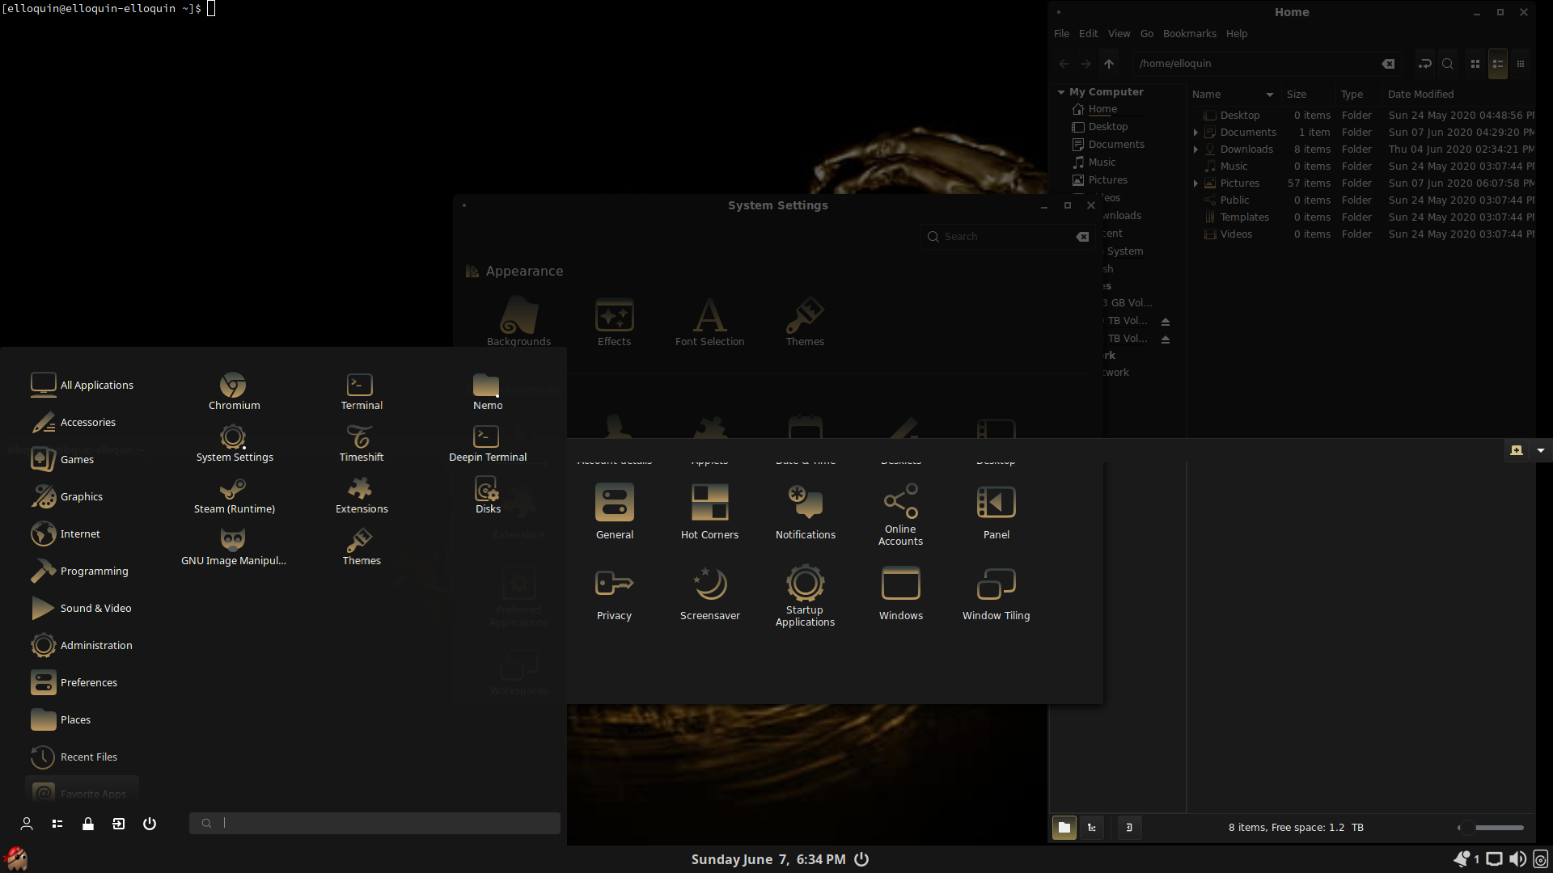Open the Hot Corners settings
This screenshot has width=1553, height=873.
[x=709, y=511]
